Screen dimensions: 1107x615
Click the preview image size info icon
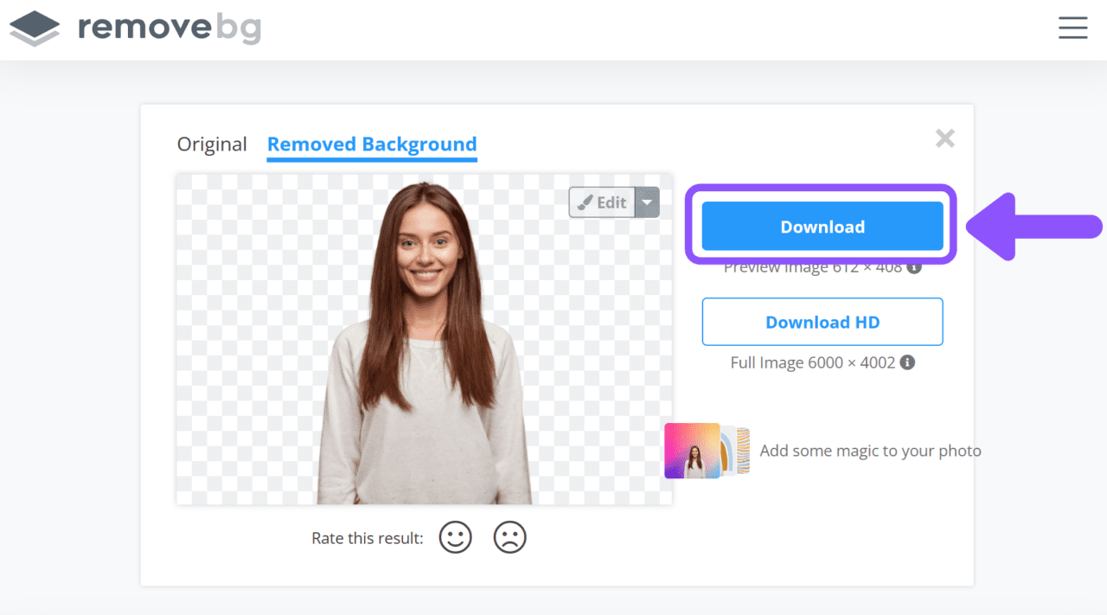tap(913, 267)
